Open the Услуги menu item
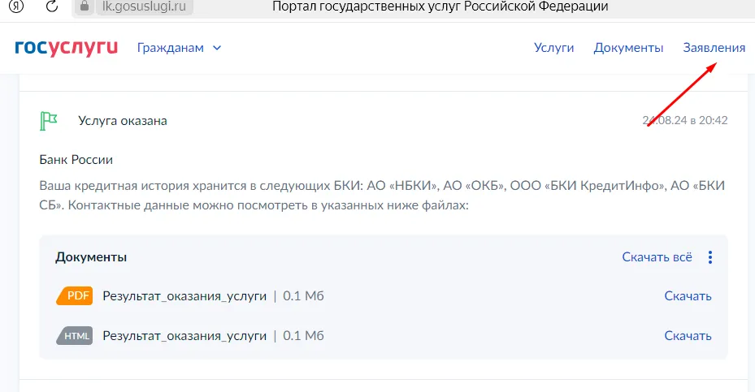755x392 pixels. point(553,48)
